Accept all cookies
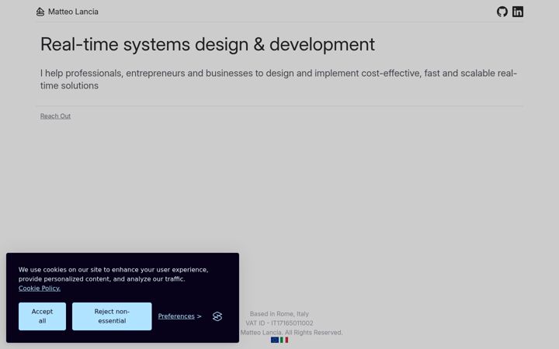Viewport: 559px width, 349px height. [42, 316]
